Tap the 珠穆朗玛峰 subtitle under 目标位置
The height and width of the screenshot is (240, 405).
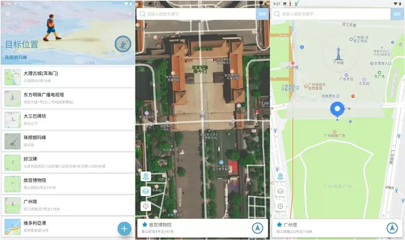point(16,57)
